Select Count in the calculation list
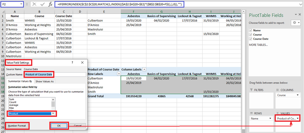The image size is (304, 133). point(12,102)
